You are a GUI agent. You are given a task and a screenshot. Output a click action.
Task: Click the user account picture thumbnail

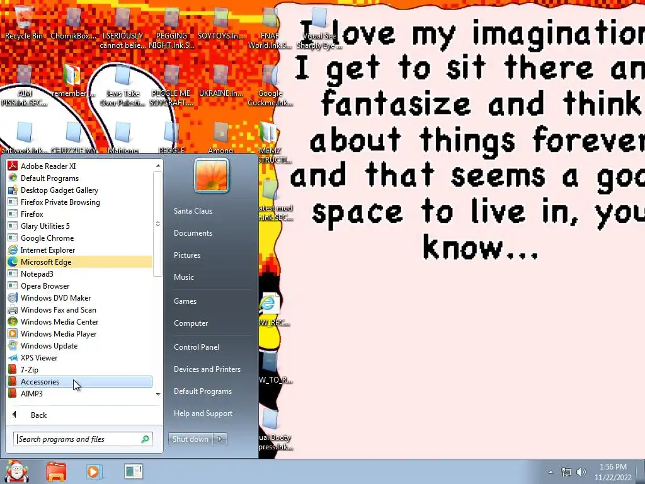(212, 175)
